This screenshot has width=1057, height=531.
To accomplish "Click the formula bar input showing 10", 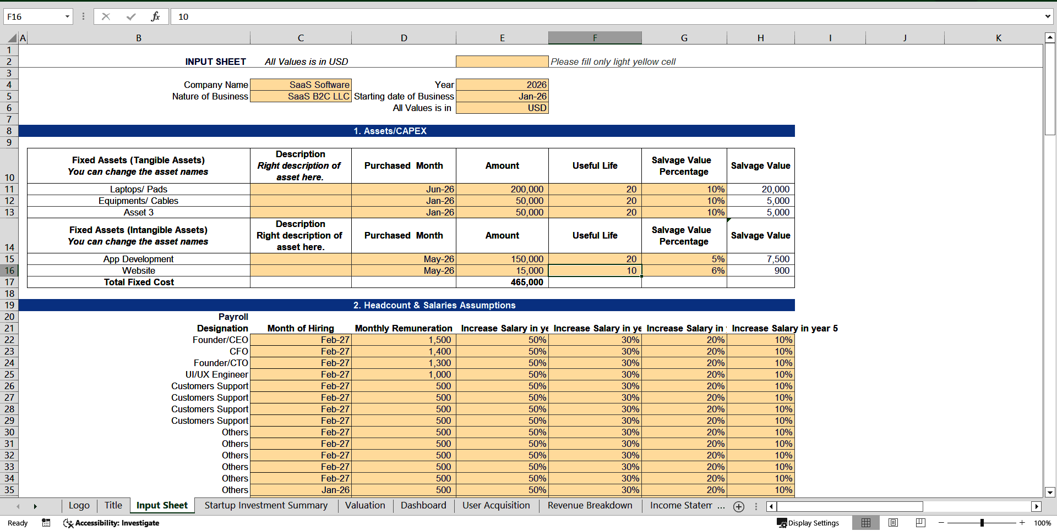I will (606, 16).
